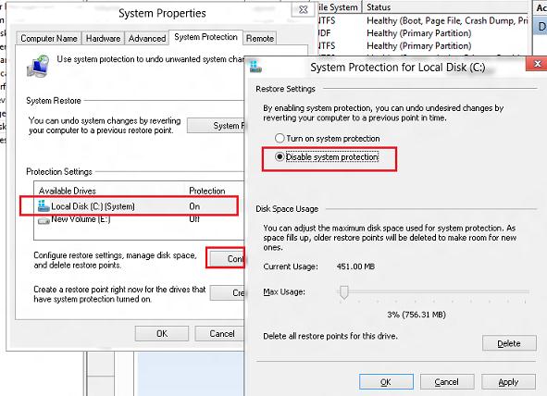Click the New Volume (E:) drive icon
The height and width of the screenshot is (396, 547).
pos(44,220)
